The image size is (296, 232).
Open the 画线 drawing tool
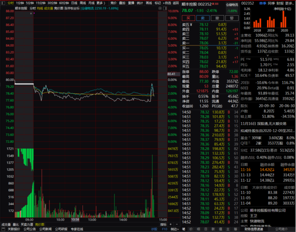[x=149, y=2]
